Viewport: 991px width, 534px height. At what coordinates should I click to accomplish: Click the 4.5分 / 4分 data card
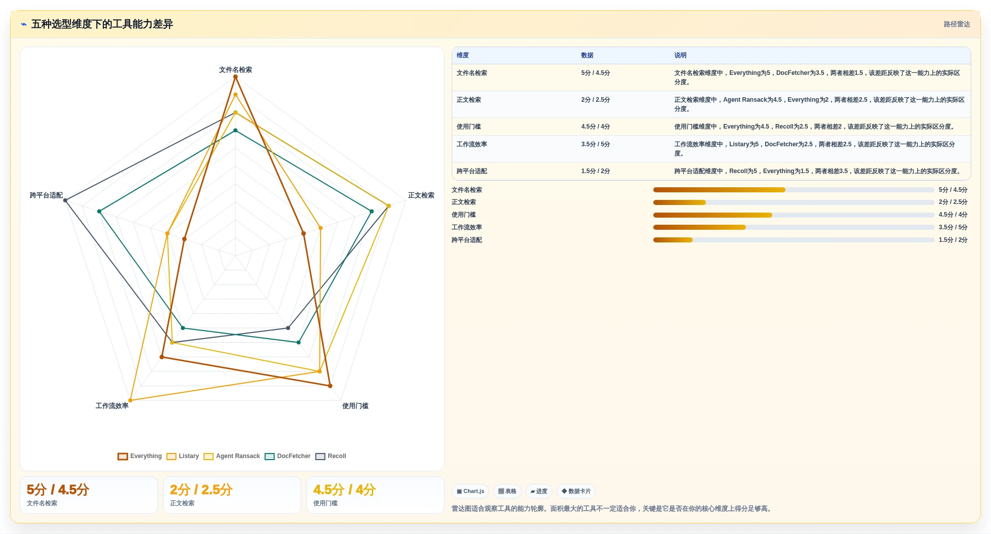pyautogui.click(x=375, y=495)
